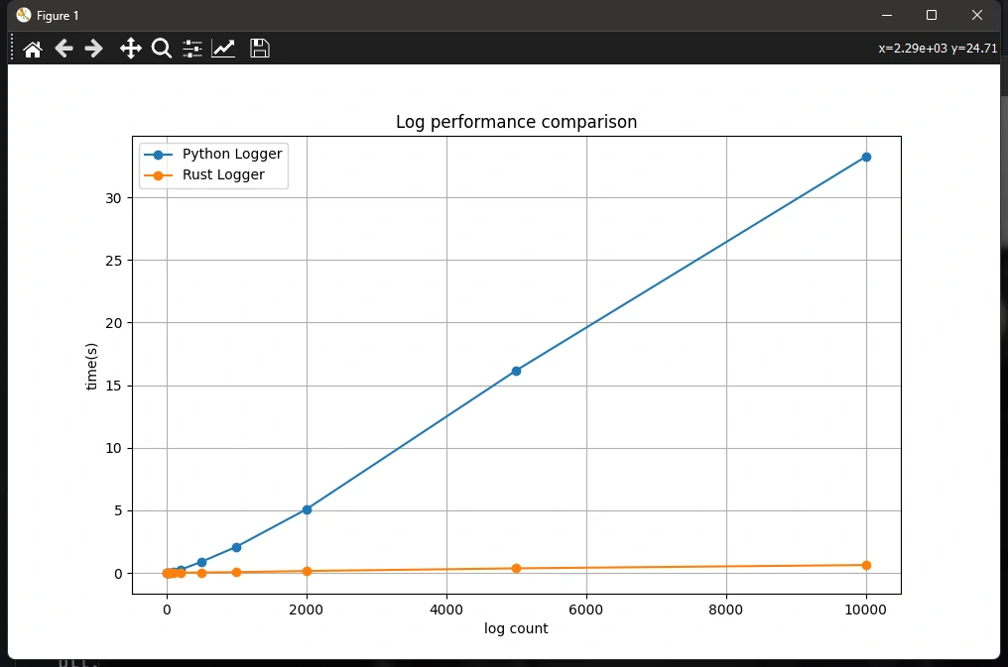
Task: Click the Python Logger legend entry
Action: 232,154
